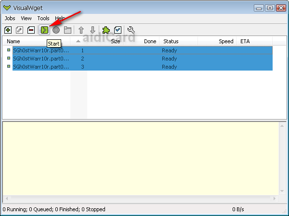Click the log pane scroll right arrow
289x216 pixels.
coord(275,198)
